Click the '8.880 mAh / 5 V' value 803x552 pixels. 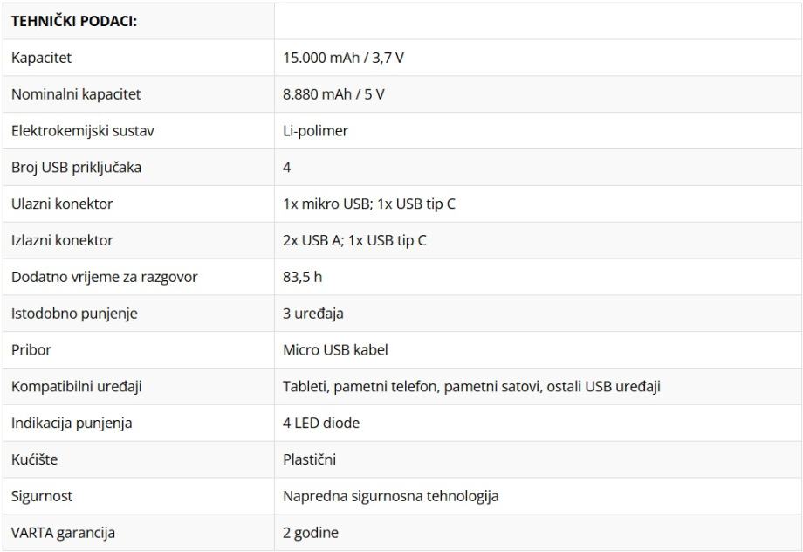coord(333,94)
